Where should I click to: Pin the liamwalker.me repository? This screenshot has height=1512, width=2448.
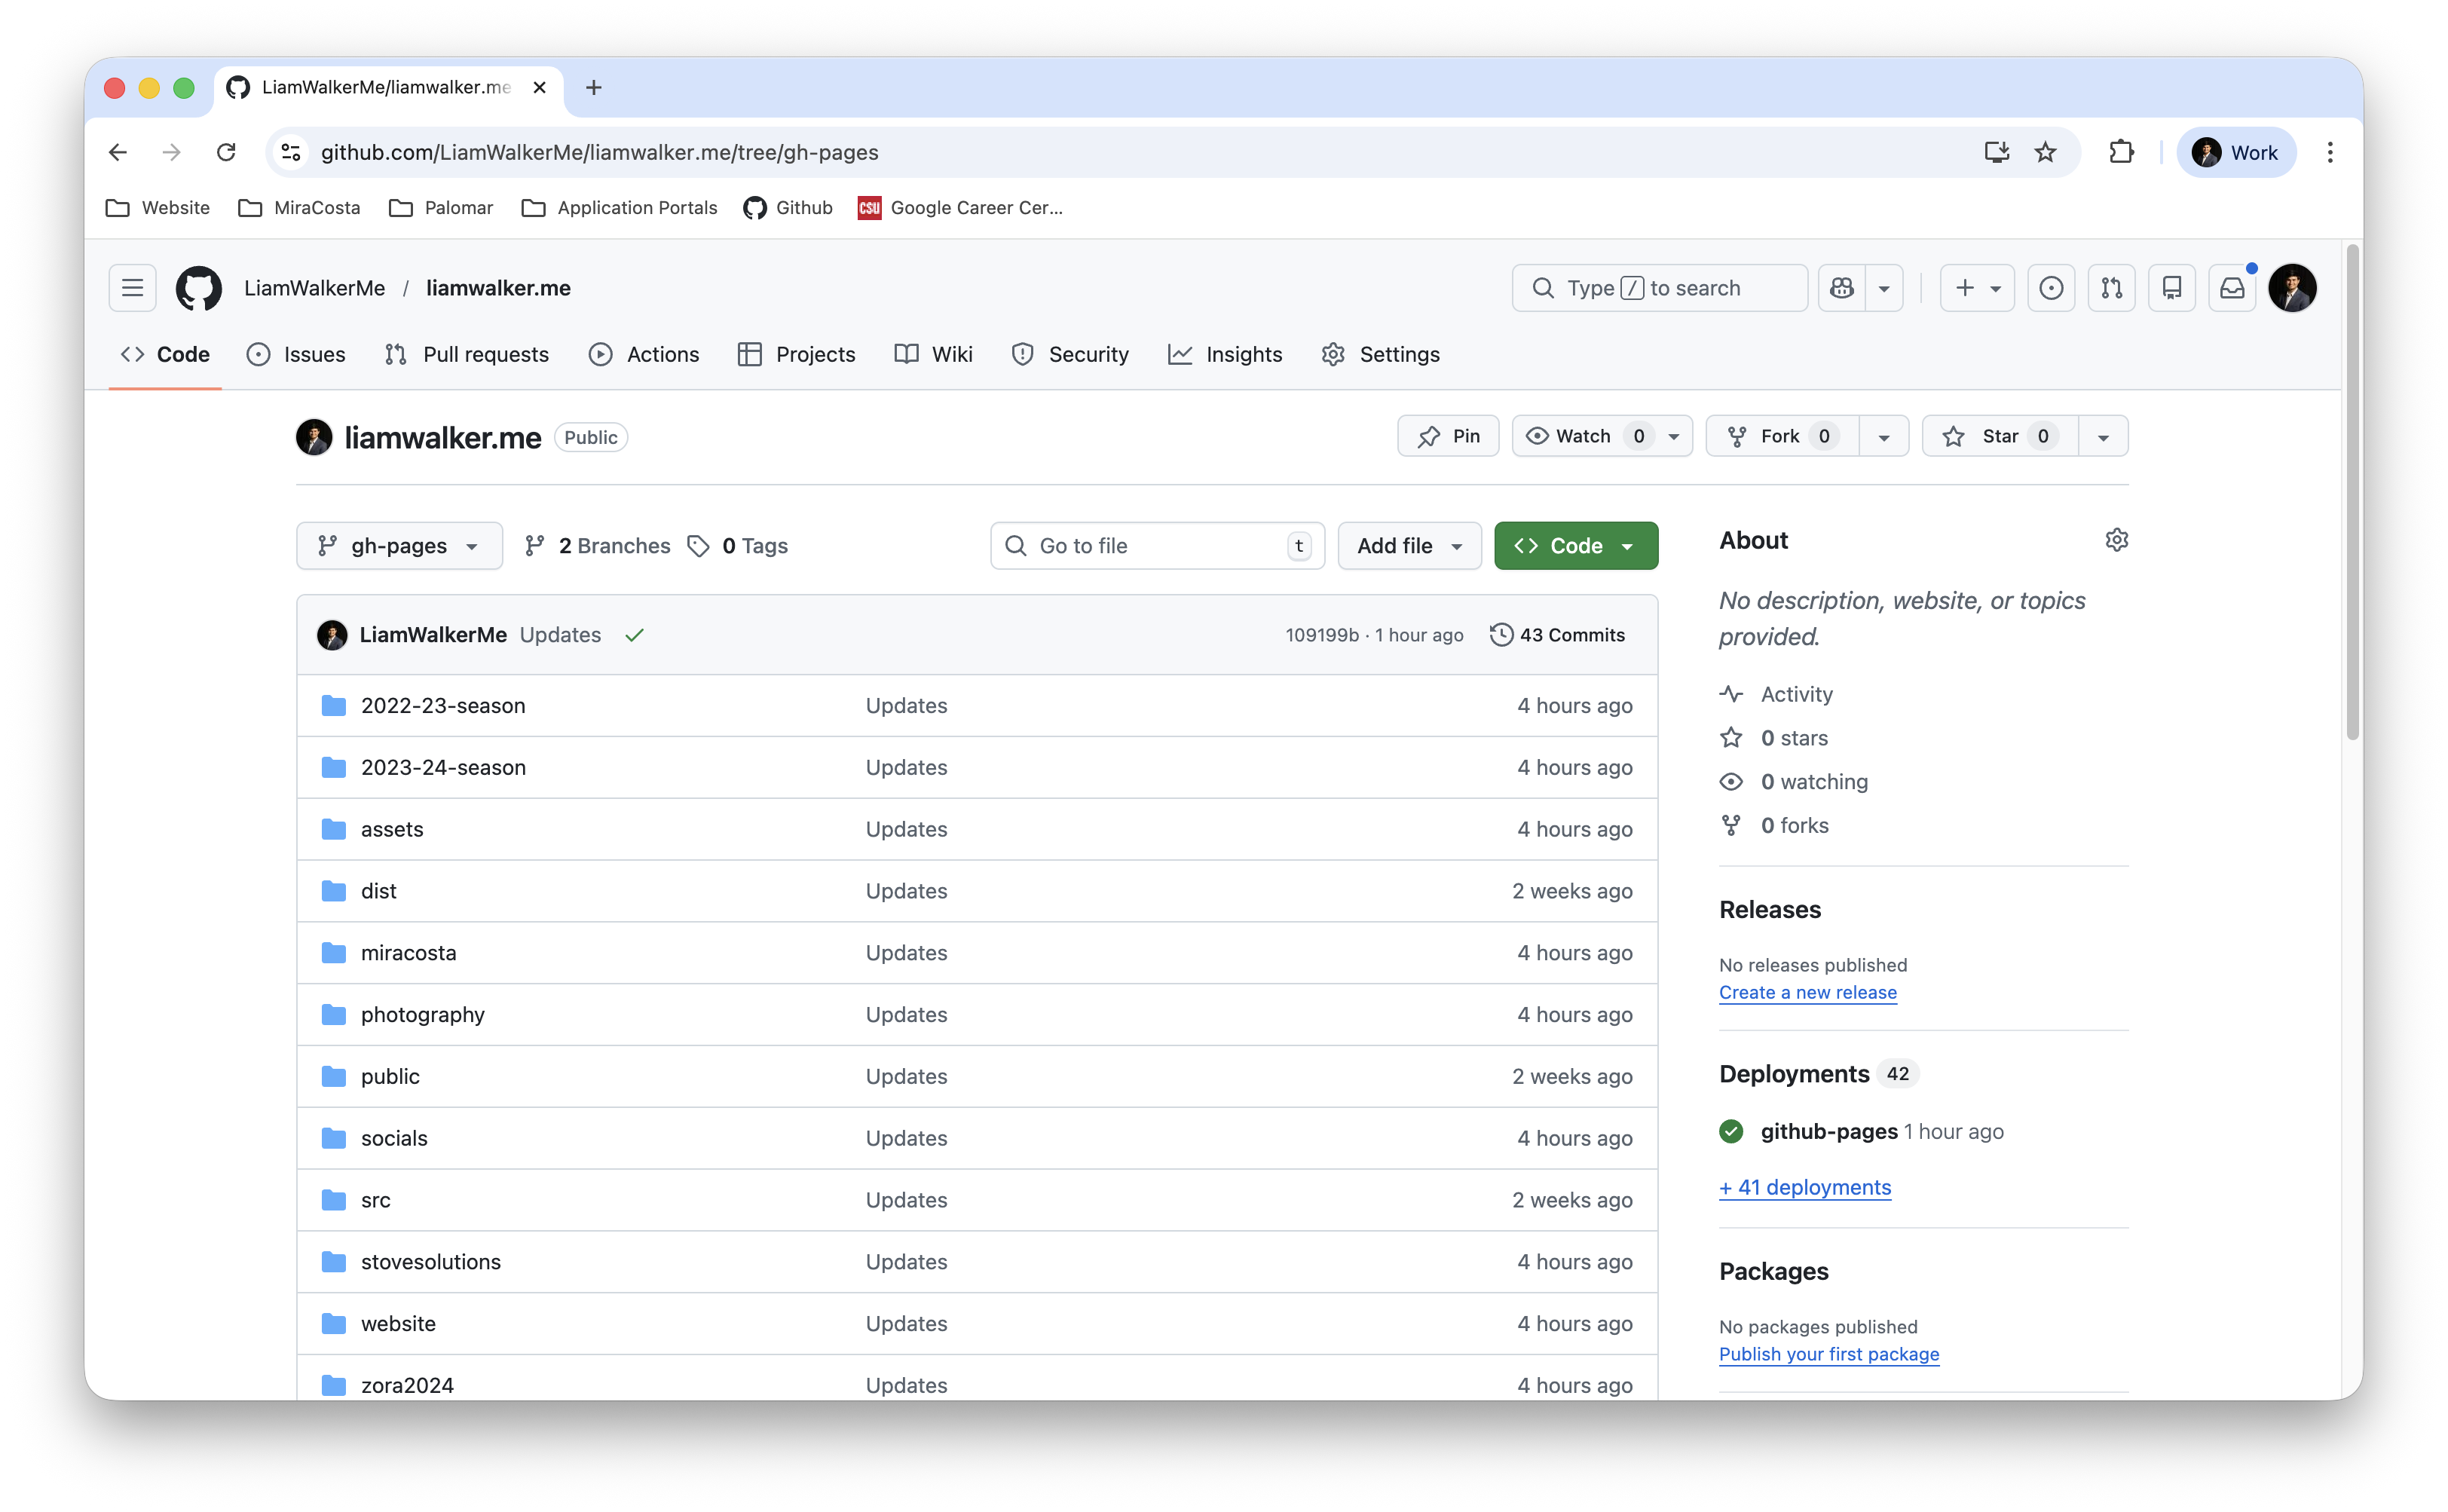pos(1448,436)
